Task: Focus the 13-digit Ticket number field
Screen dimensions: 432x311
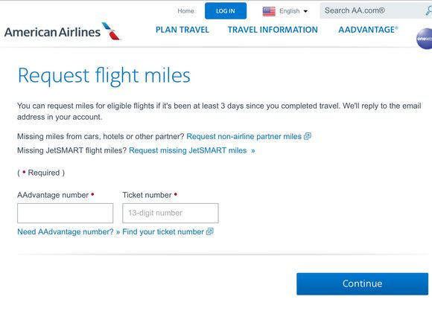Action: tap(171, 213)
